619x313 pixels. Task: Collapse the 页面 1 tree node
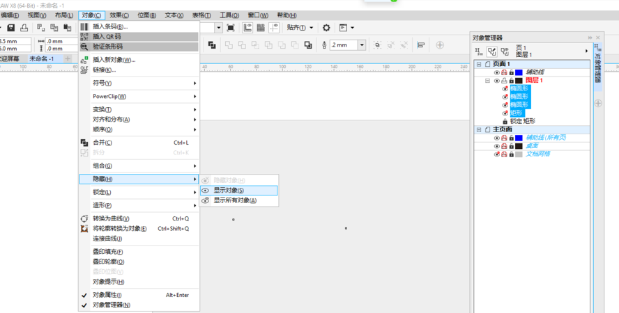pyautogui.click(x=478, y=64)
